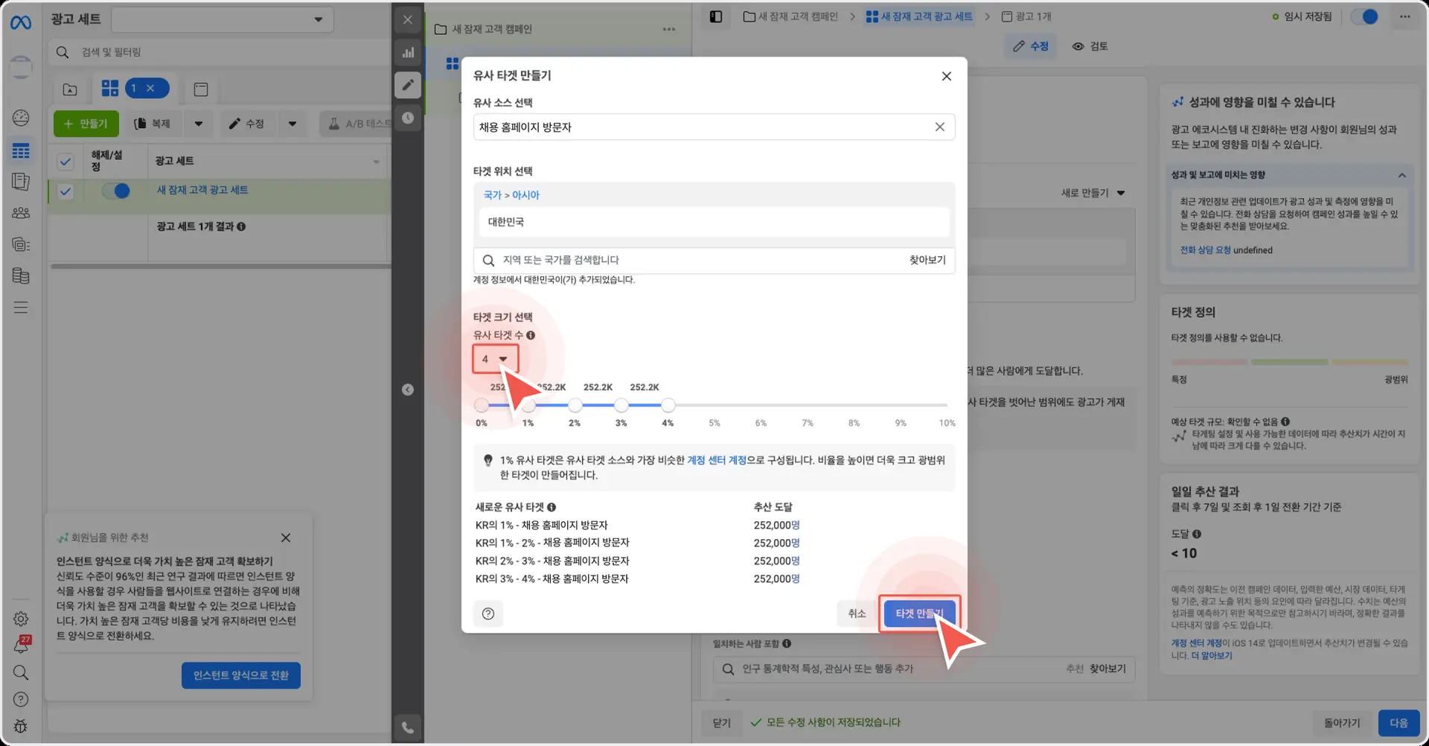Select the 수정 tab
This screenshot has width=1429, height=746.
coord(1031,46)
